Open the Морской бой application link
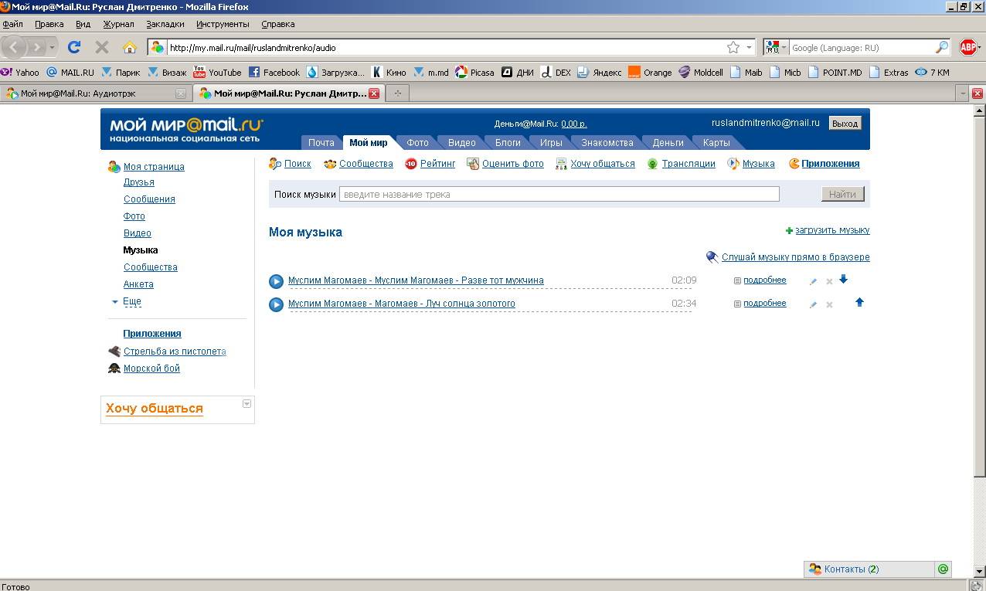This screenshot has width=986, height=591. tap(151, 369)
